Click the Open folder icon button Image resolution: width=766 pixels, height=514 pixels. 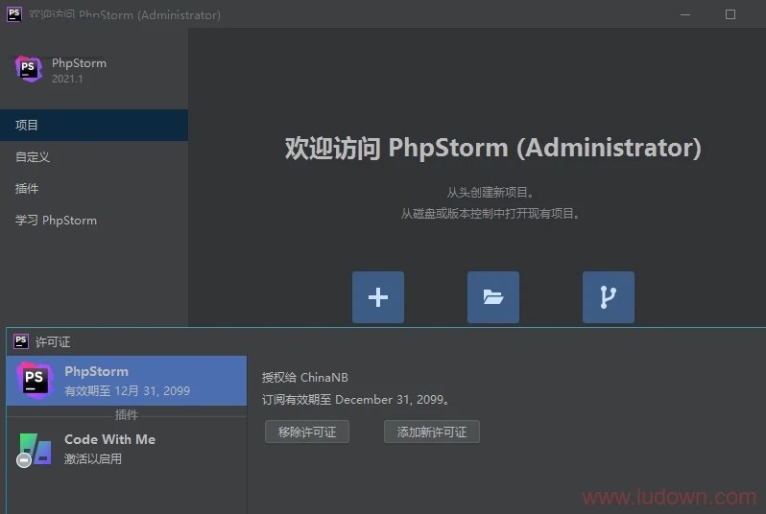click(493, 297)
